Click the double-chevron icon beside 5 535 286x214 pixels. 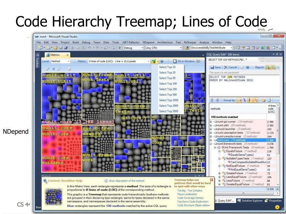[277, 189]
